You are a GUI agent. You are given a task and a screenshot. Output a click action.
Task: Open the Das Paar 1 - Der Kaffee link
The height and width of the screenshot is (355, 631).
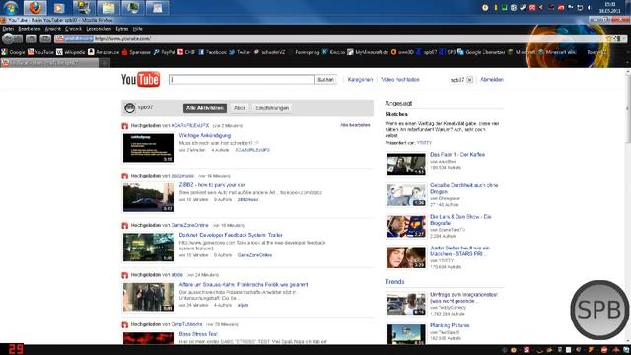[x=457, y=154]
